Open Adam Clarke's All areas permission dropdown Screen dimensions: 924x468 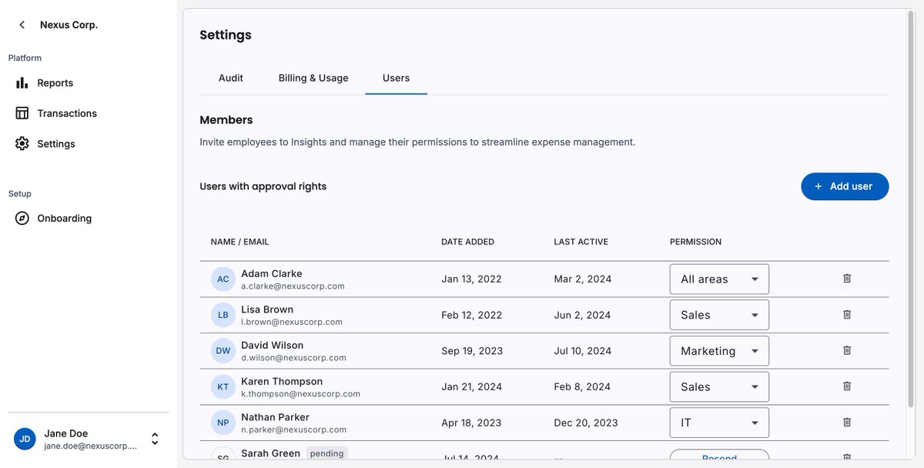pos(719,279)
